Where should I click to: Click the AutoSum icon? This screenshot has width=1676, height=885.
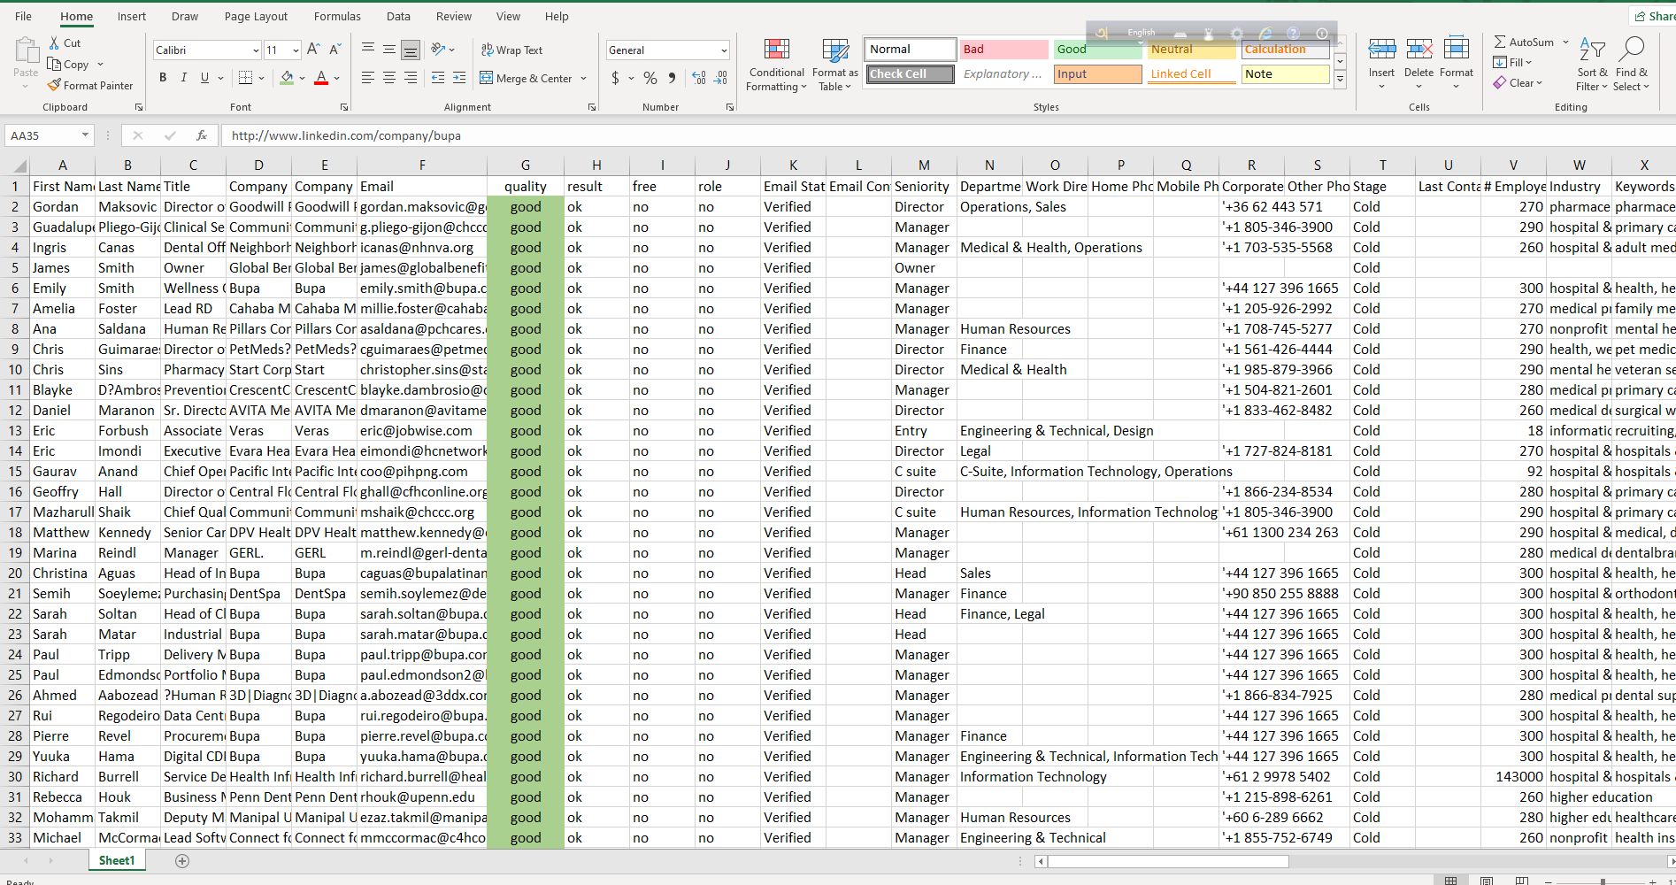pyautogui.click(x=1501, y=42)
